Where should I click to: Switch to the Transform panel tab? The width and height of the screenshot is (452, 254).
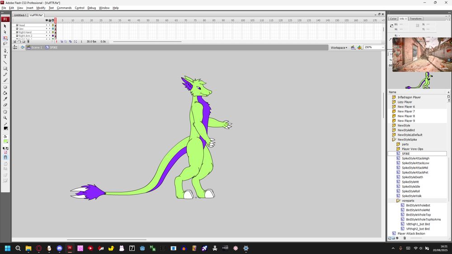click(415, 18)
